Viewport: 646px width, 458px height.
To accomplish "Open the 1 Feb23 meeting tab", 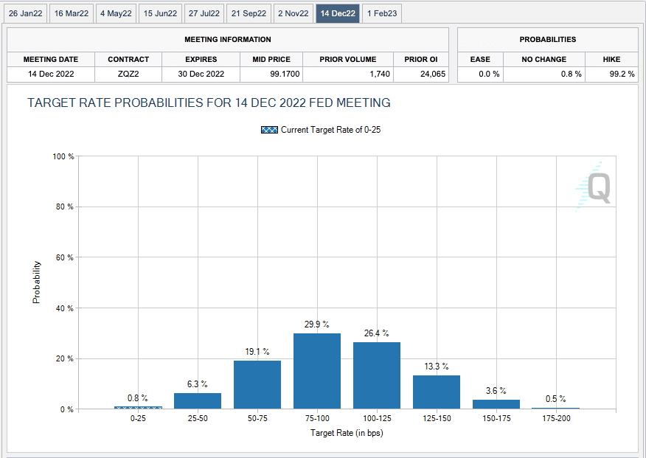I will point(381,13).
